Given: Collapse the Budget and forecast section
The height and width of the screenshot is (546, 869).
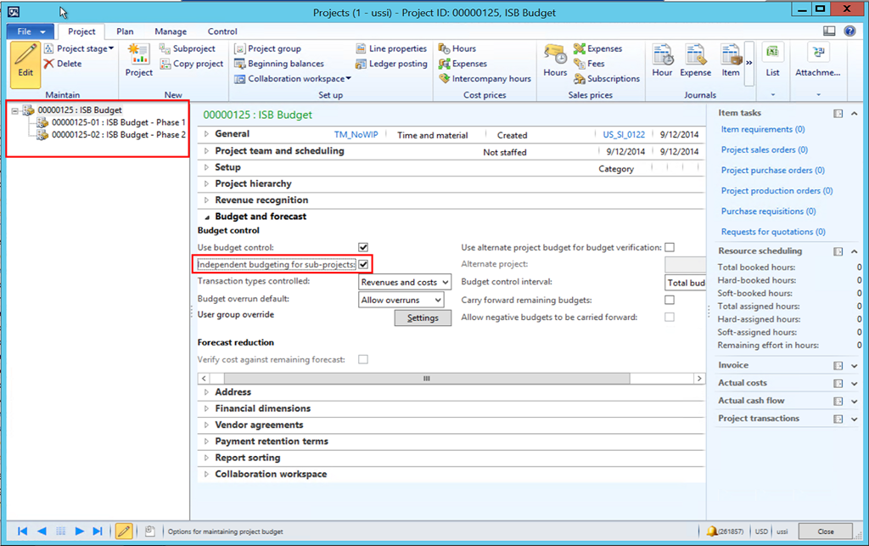Looking at the screenshot, I should [x=205, y=217].
